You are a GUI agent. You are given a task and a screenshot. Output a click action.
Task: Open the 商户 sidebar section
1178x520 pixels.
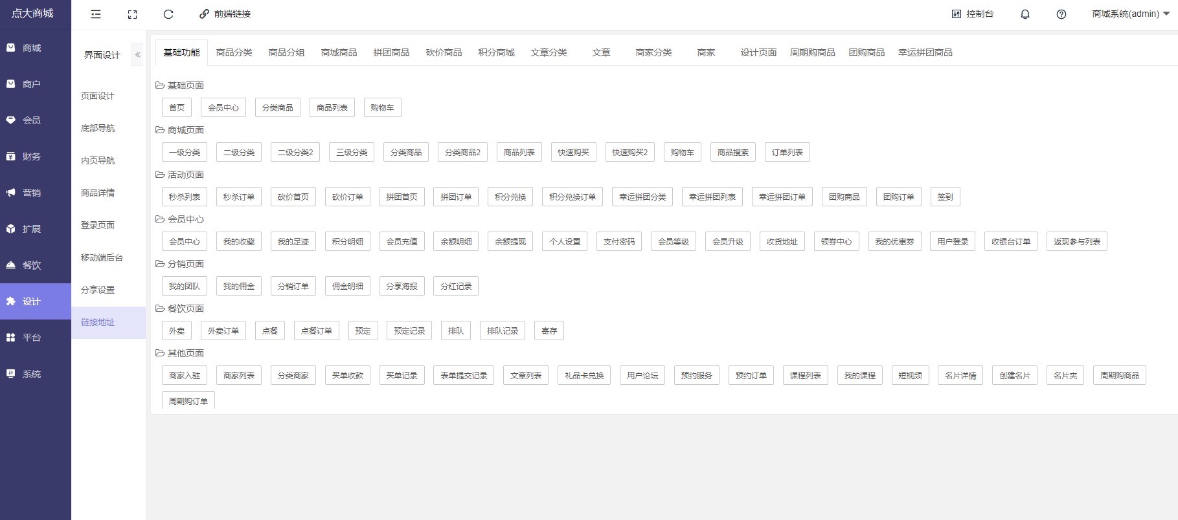pos(36,84)
